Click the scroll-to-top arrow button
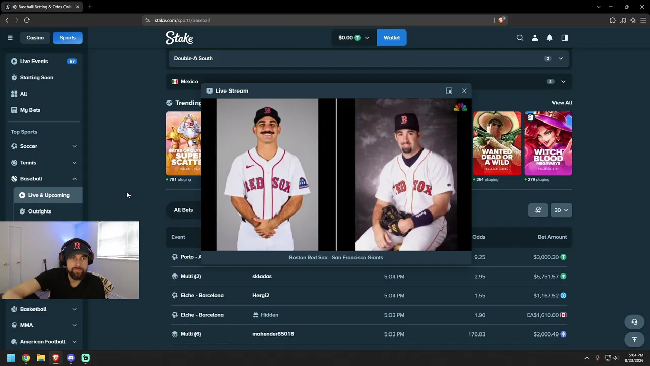650x366 pixels. tap(634, 340)
